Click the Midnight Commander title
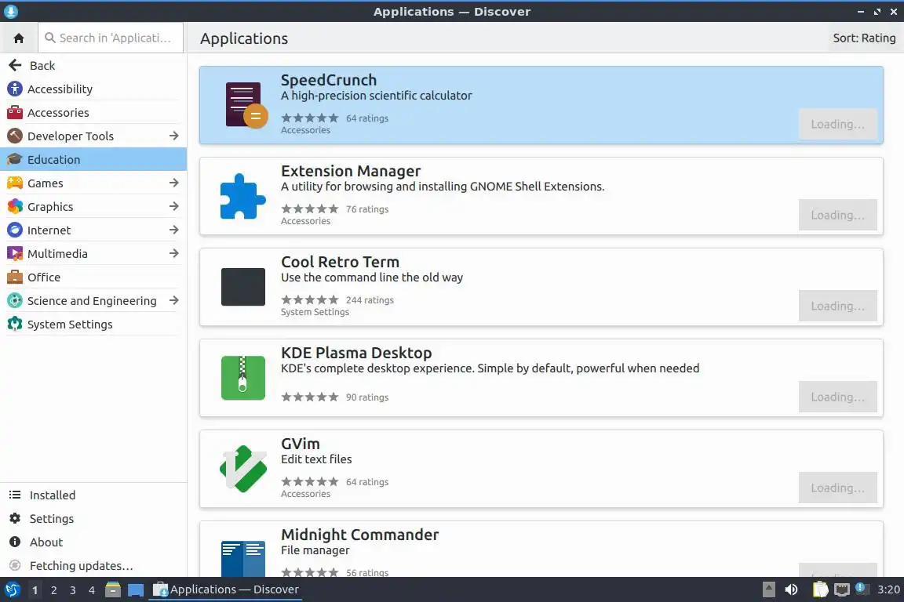The width and height of the screenshot is (904, 602). (359, 535)
